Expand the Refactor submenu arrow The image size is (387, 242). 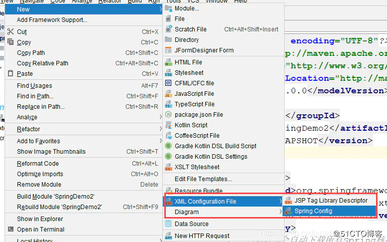(160, 129)
